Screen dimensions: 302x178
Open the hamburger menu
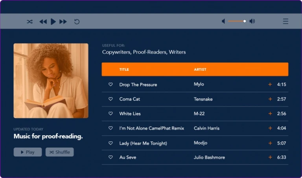point(285,21)
